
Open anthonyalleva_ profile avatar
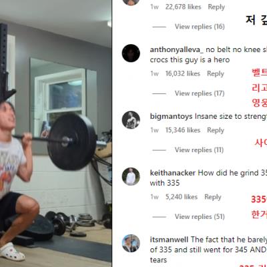pyautogui.click(x=131, y=53)
